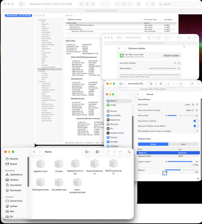This screenshot has width=202, height=224.
Task: Click actual size zoom in main Preview toolbar
Action: [87, 4]
